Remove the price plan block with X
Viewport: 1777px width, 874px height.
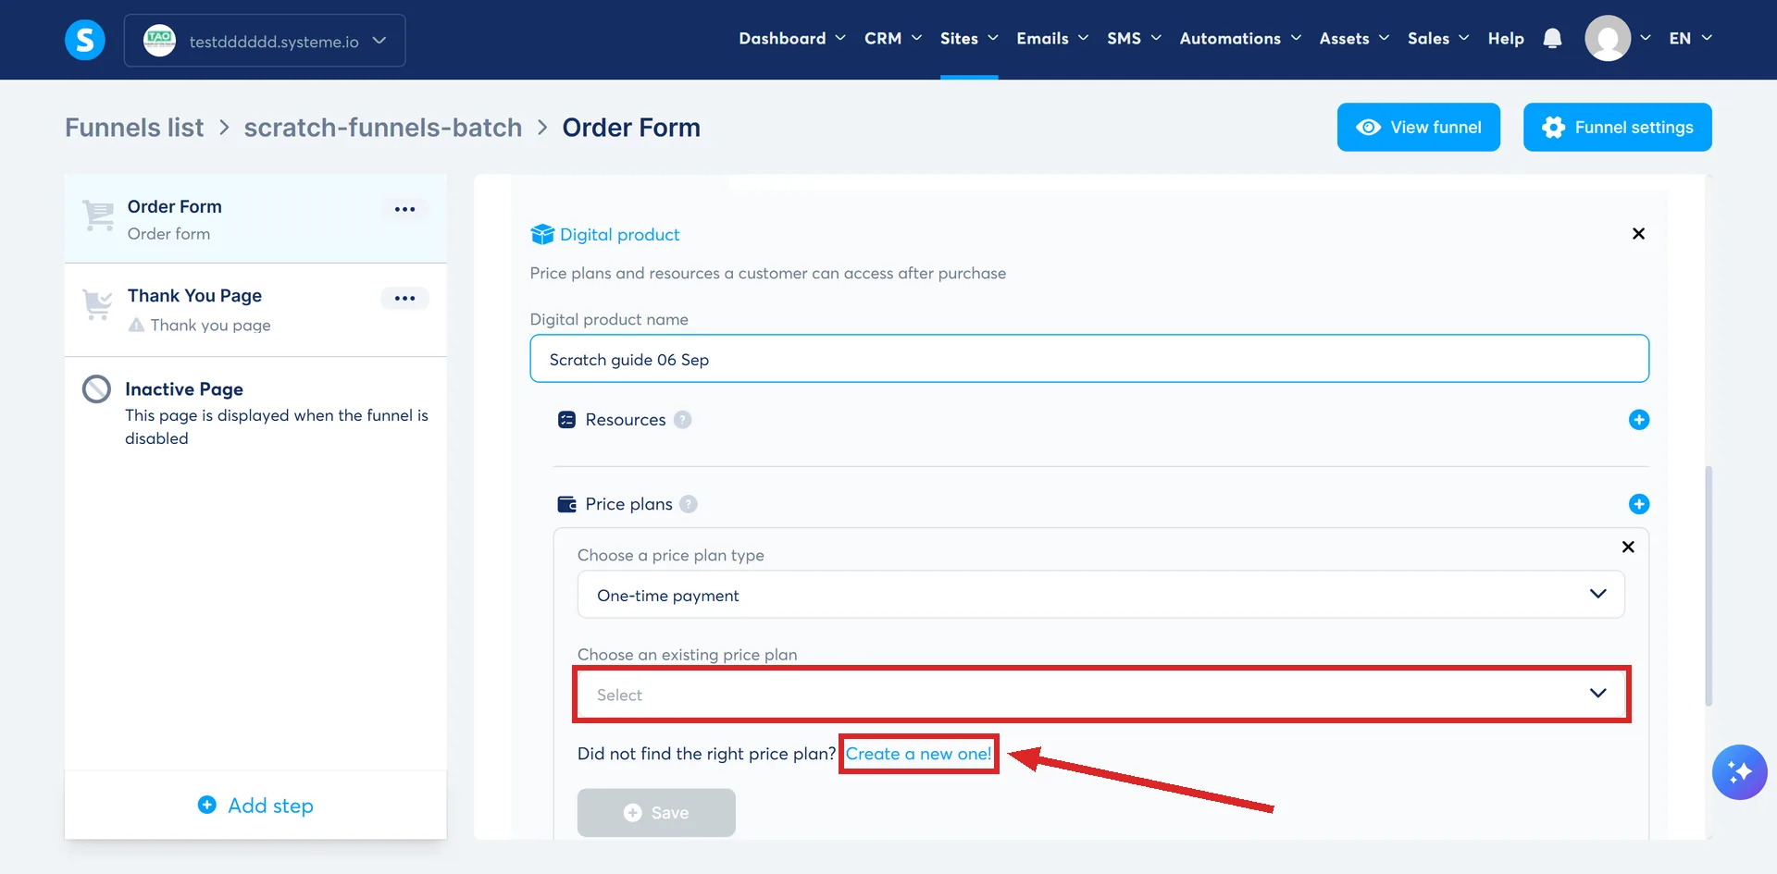click(x=1628, y=547)
